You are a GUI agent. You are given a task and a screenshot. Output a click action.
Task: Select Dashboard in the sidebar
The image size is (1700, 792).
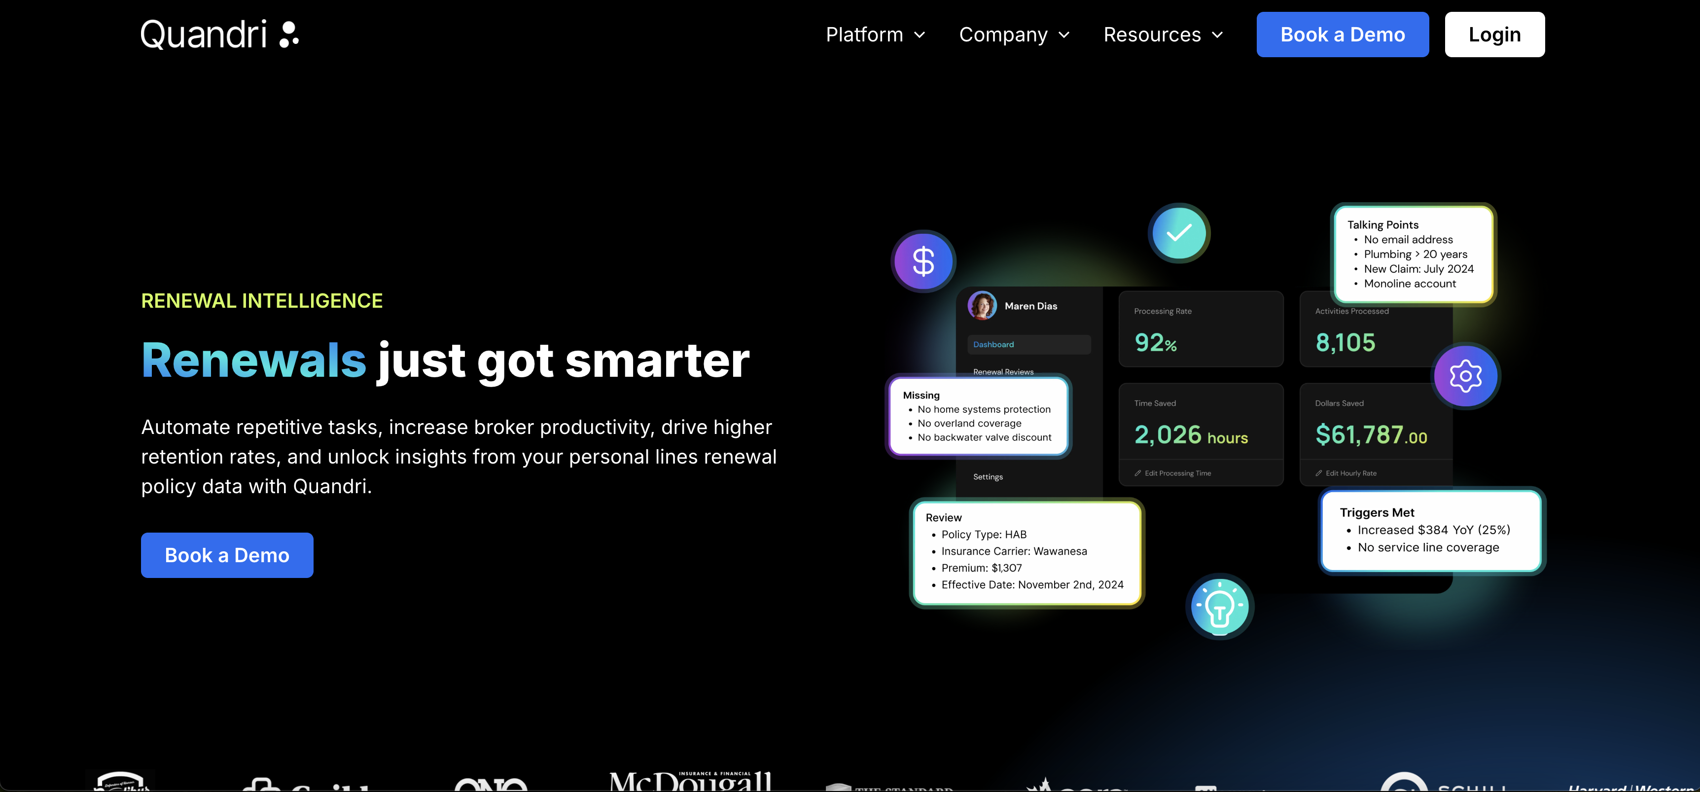[993, 344]
